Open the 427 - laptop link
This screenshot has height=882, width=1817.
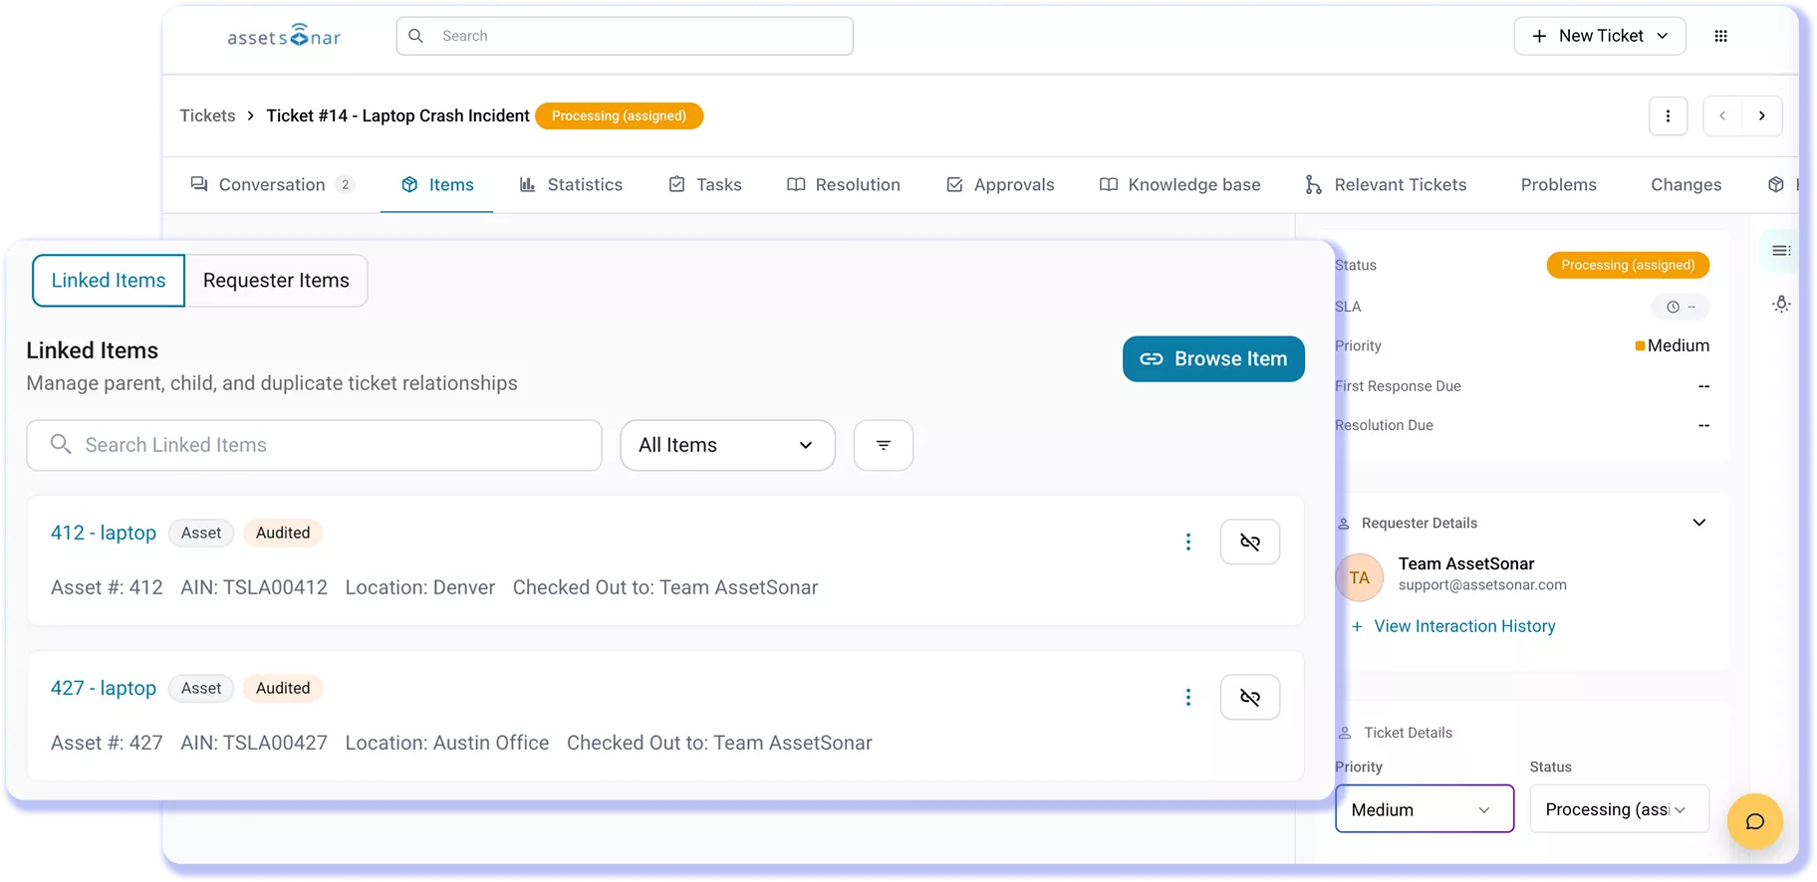point(104,688)
